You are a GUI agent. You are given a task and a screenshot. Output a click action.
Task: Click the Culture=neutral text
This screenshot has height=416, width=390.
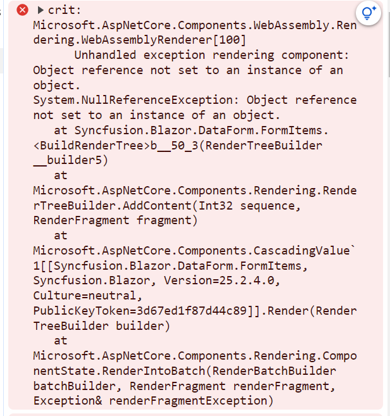[87, 296]
